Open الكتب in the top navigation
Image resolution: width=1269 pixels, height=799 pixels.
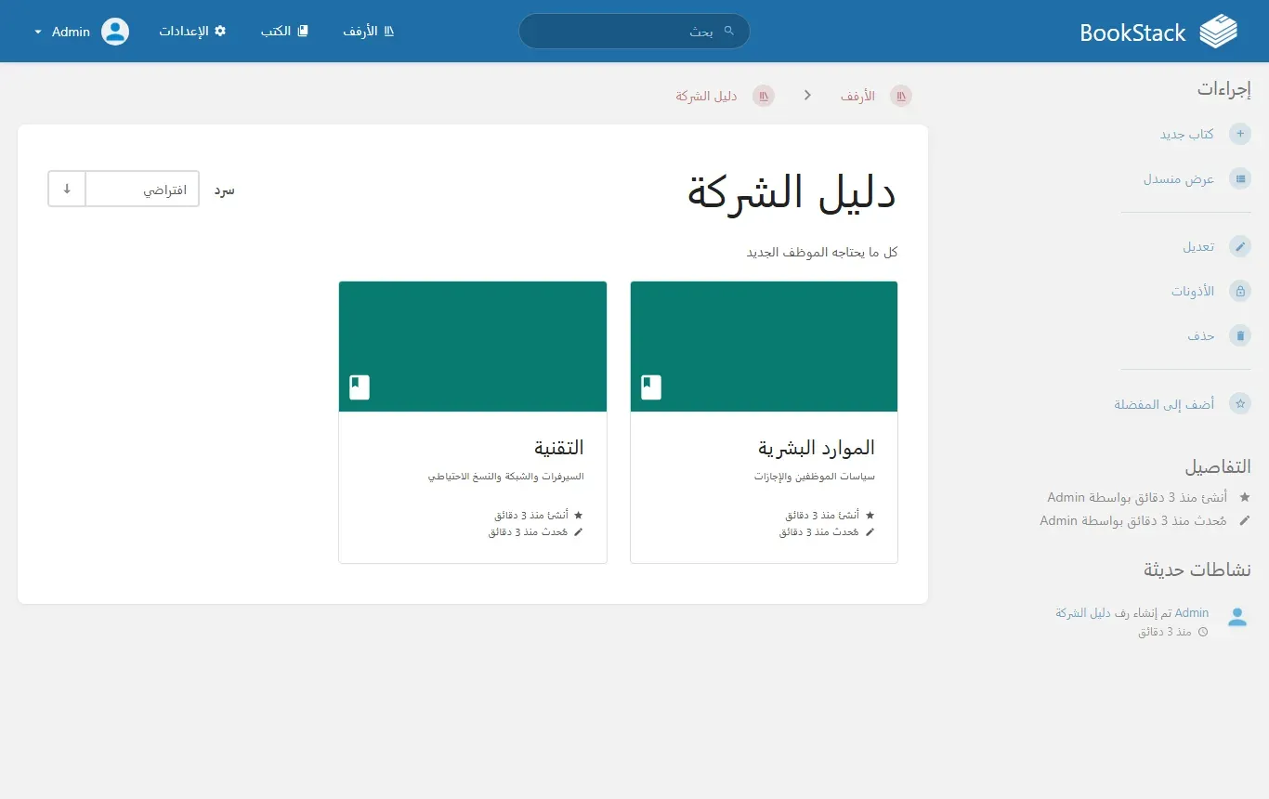pos(284,31)
